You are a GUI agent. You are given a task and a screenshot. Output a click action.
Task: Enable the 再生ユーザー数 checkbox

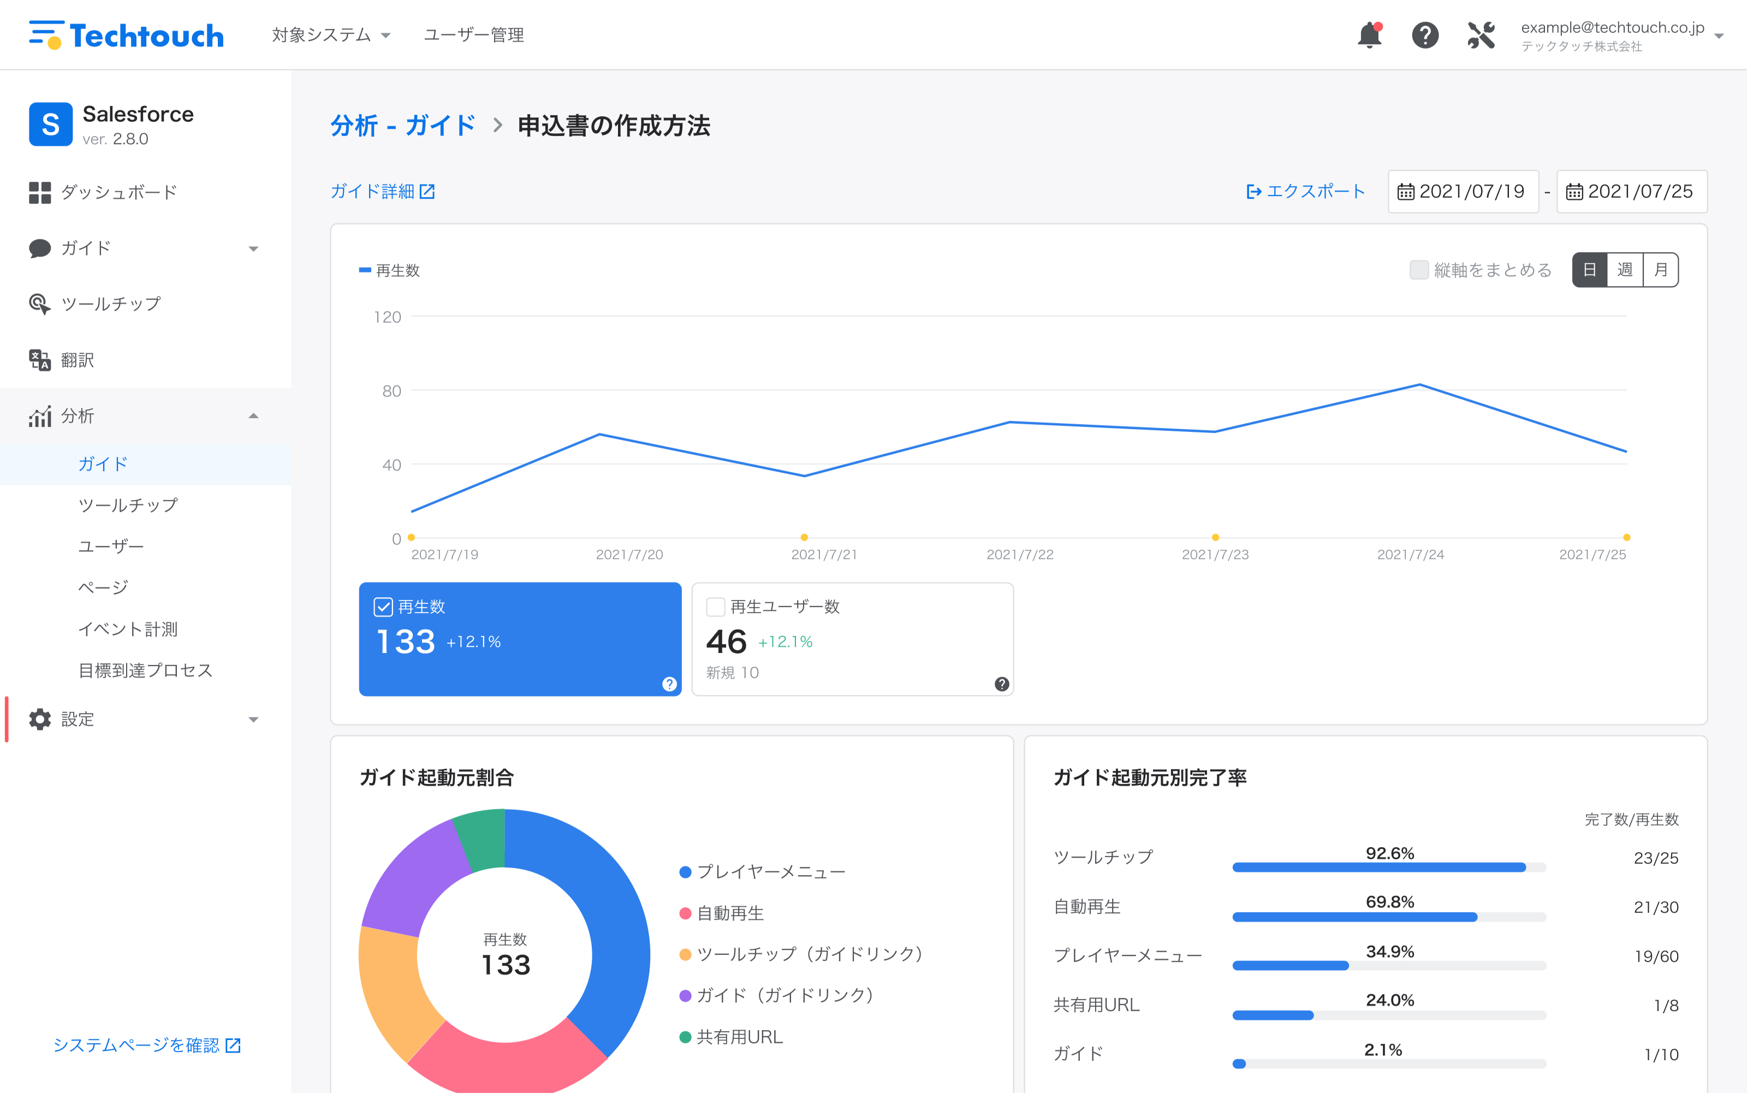point(715,607)
